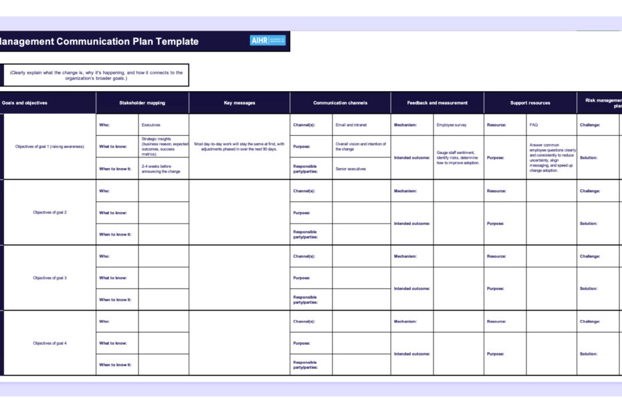Screen dimensions: 622x415
Task: Select 'When to know it:' label in goal 3 row
Action: [x=115, y=300]
